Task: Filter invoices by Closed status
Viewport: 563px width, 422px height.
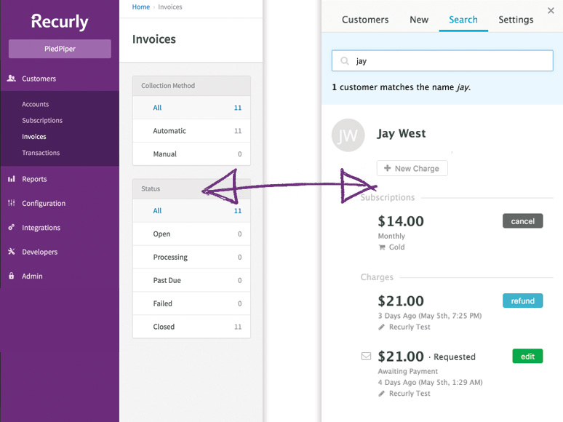Action: (191, 327)
